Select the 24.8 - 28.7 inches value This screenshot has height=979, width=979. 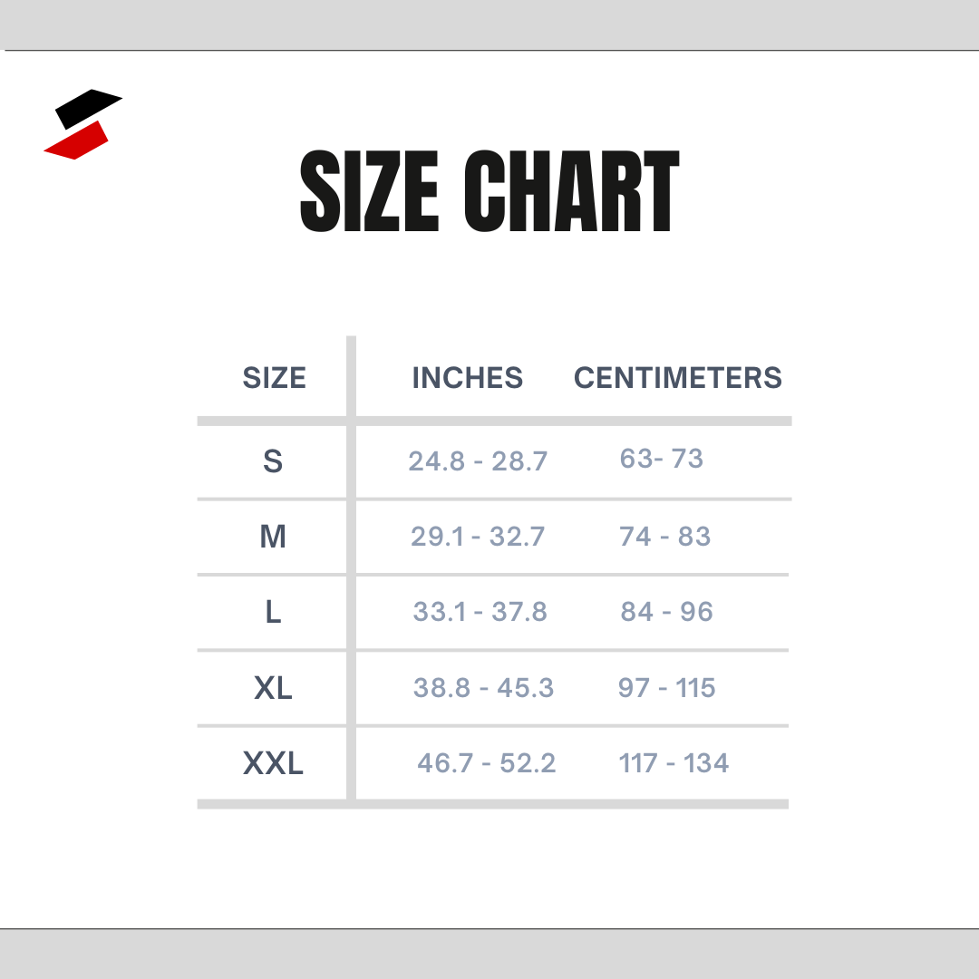click(x=478, y=461)
